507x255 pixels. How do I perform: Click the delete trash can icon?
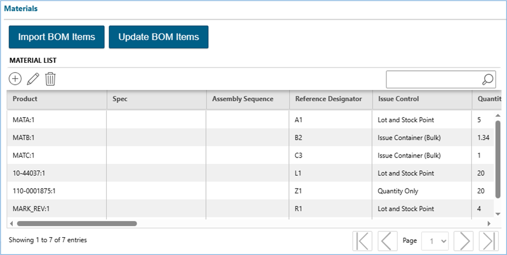pos(50,79)
